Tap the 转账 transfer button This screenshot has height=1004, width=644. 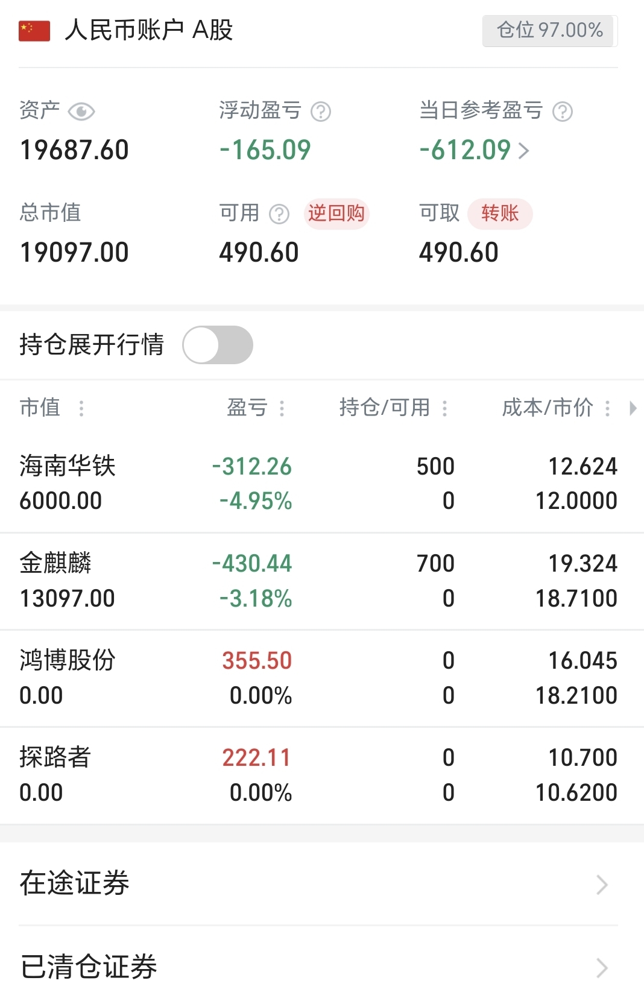(500, 213)
